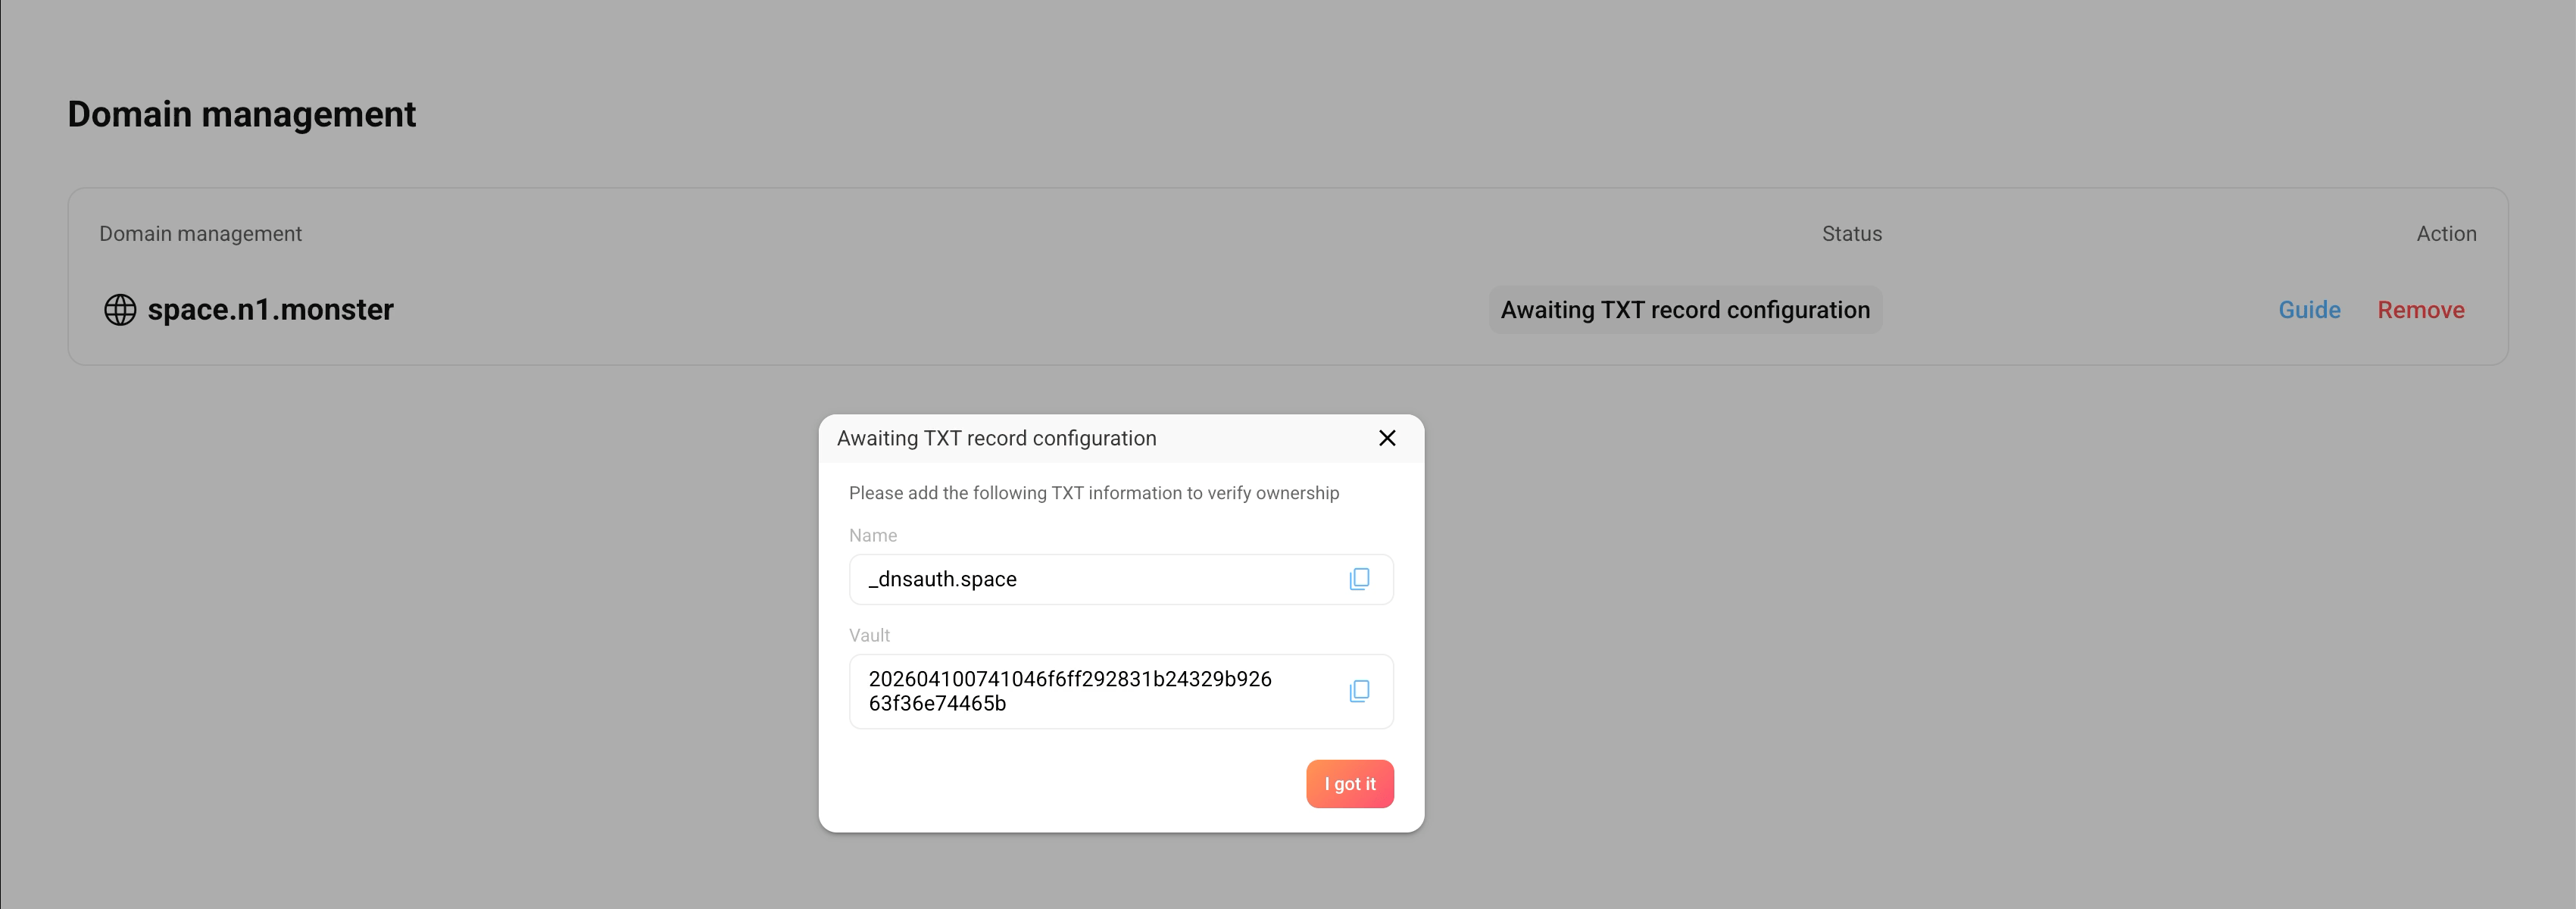Screen dimensions: 2576x909
Task: Click the Awaiting TXT record configuration status badge
Action: click(x=1685, y=309)
